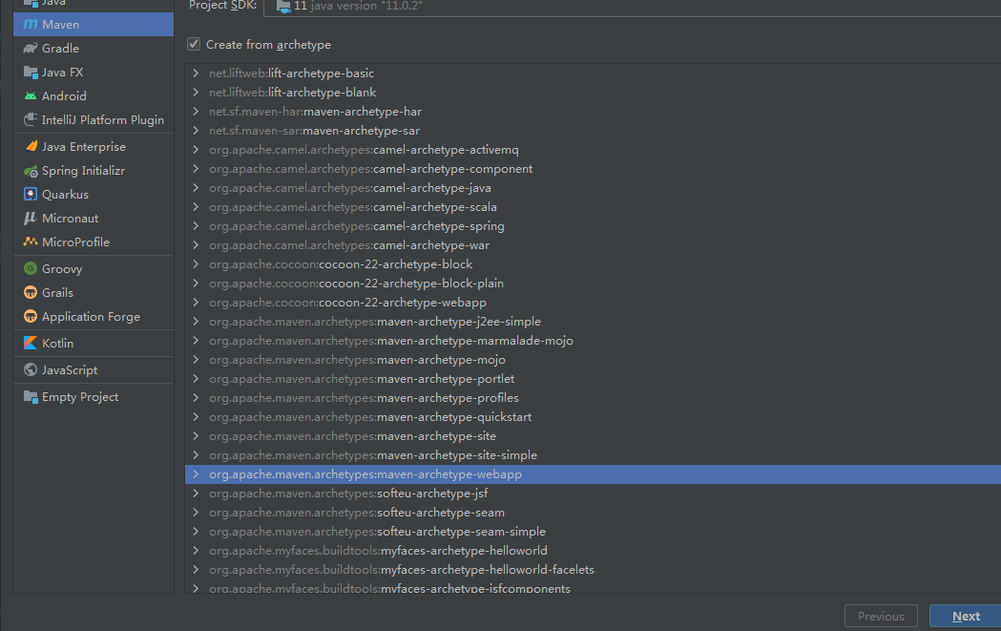The height and width of the screenshot is (631, 1001).
Task: Click the MicroProfile icon
Action: point(30,242)
